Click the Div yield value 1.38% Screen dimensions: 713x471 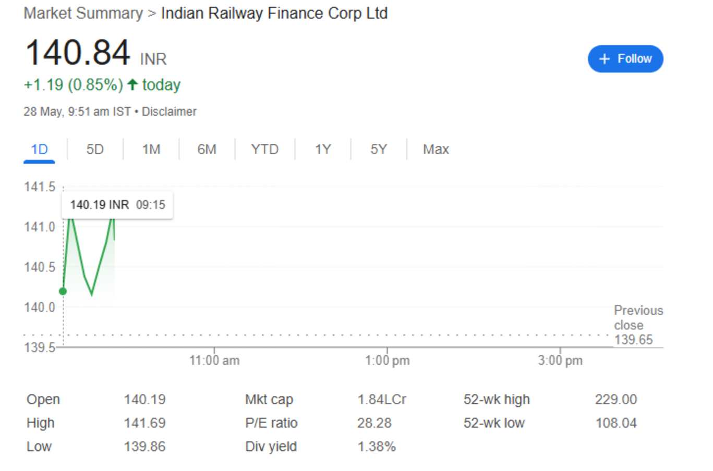coord(377,446)
